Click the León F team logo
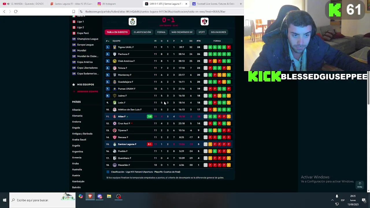370x208 pixels. [114, 103]
